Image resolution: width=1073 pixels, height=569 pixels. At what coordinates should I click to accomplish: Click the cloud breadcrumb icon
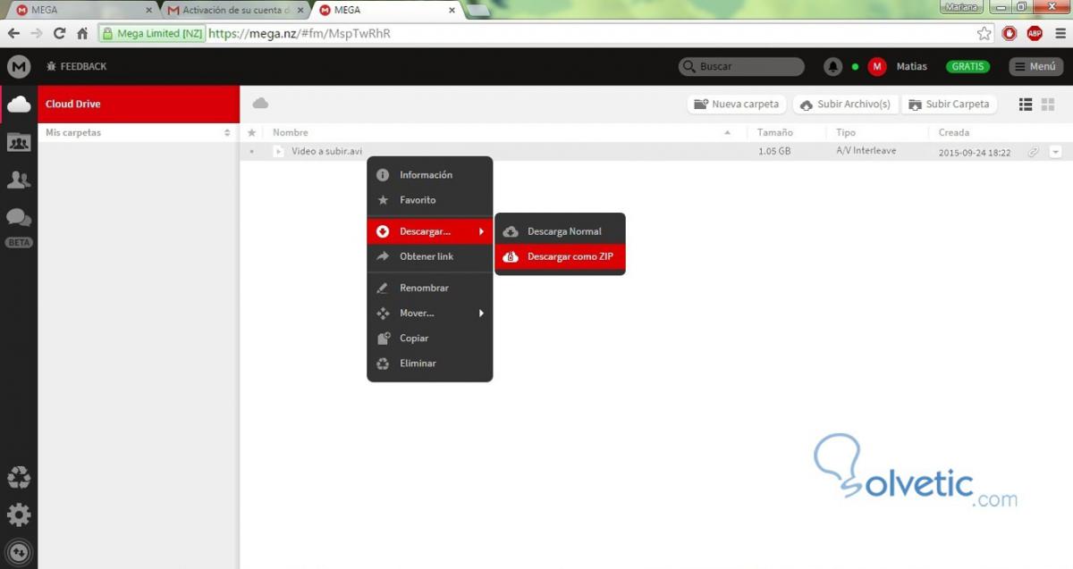[x=260, y=104]
